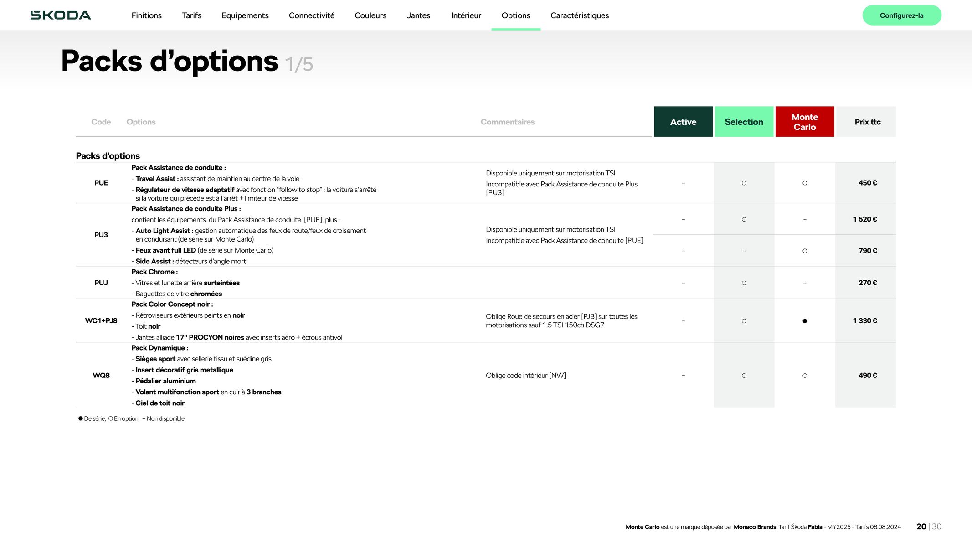Screen dimensions: 972x547
Task: Open the Couleurs tab
Action: tap(370, 15)
